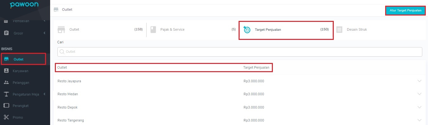Open the Outlet sidebar menu item
This screenshot has height=125, width=428.
pos(23,59)
